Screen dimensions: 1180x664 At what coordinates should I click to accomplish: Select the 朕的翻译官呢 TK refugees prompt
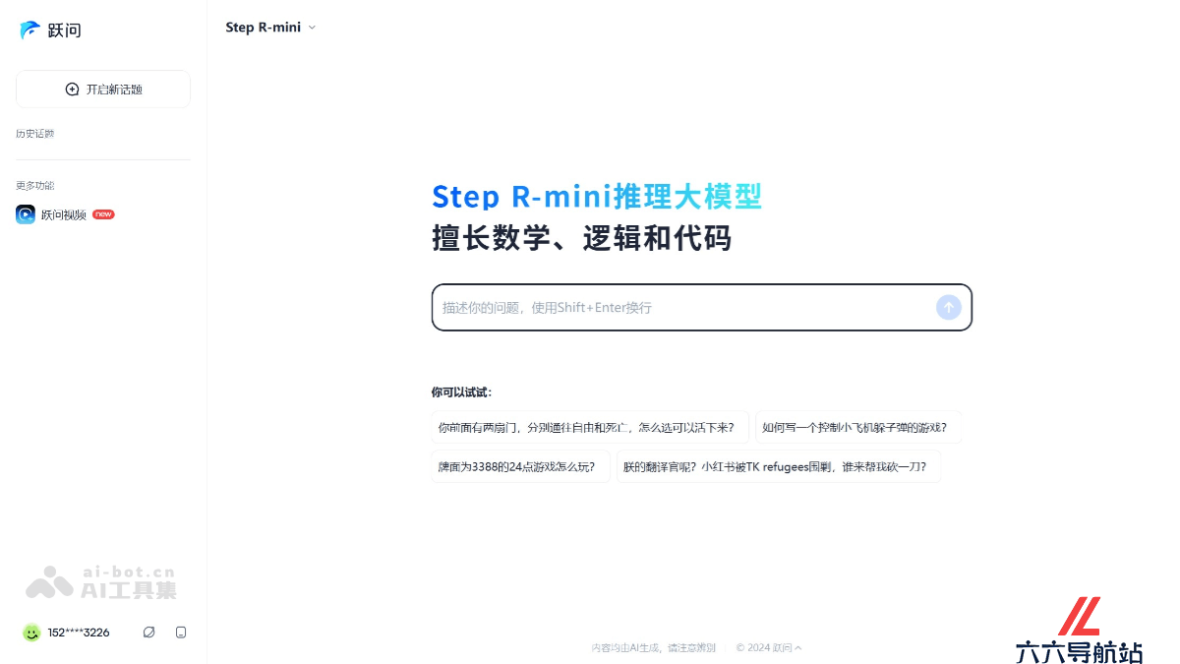coord(778,466)
